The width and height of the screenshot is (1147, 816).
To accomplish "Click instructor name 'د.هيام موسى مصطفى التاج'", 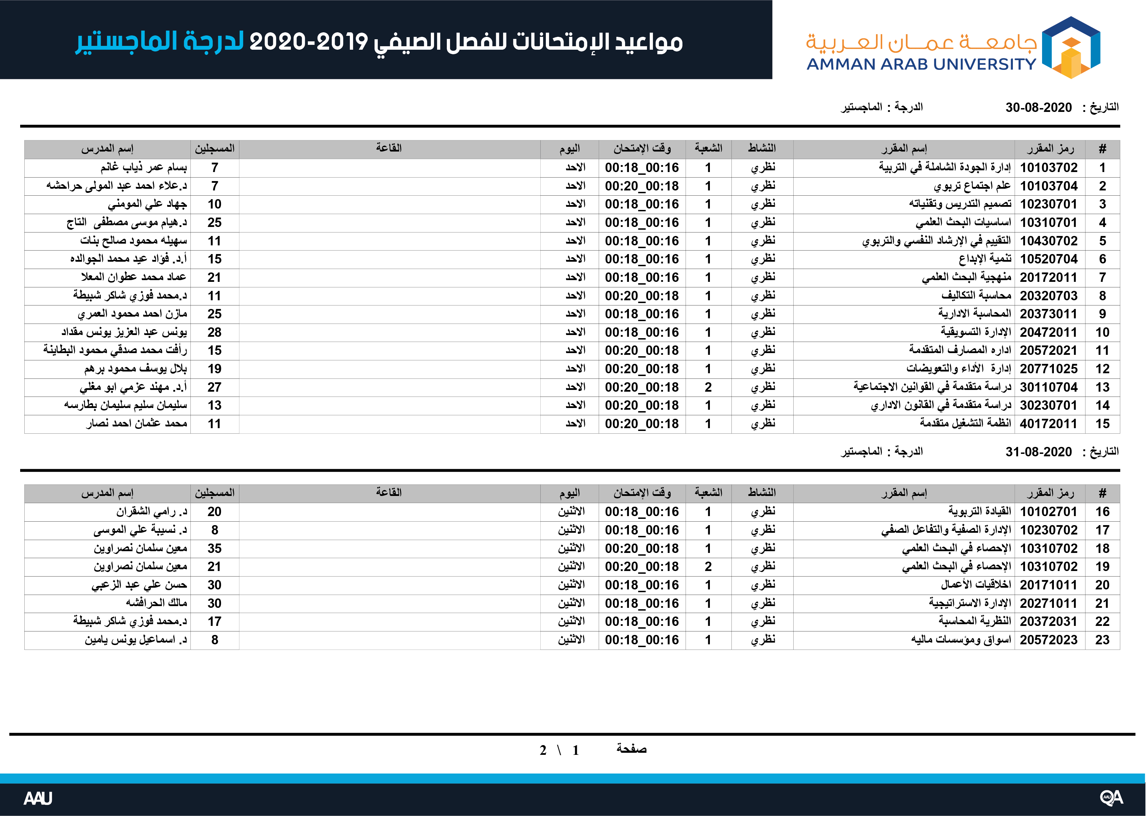I will 127,222.
